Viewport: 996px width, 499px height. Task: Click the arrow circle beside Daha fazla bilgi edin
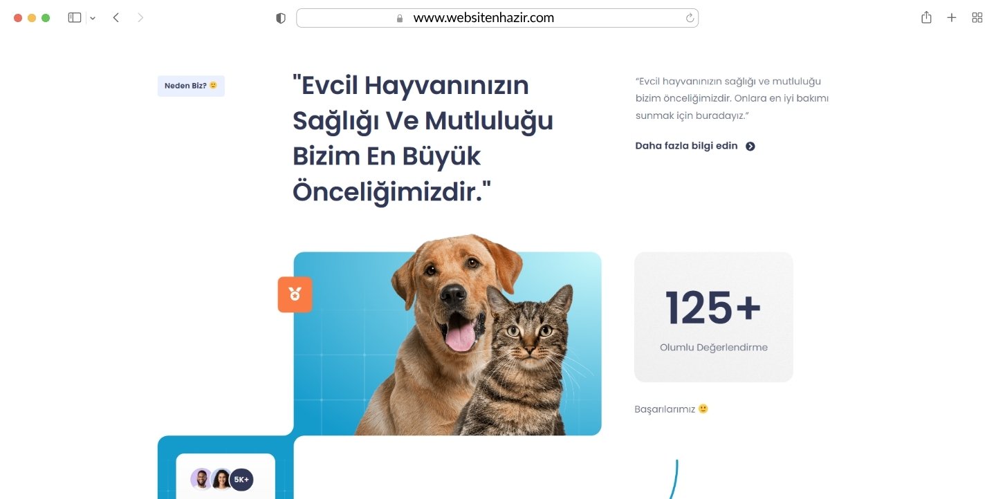(x=750, y=147)
